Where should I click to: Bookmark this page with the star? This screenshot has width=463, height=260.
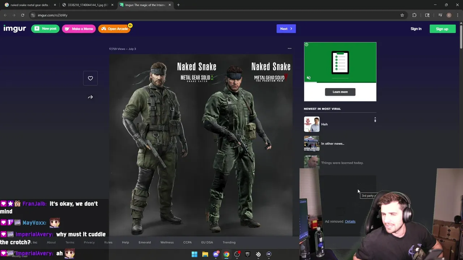[402, 15]
